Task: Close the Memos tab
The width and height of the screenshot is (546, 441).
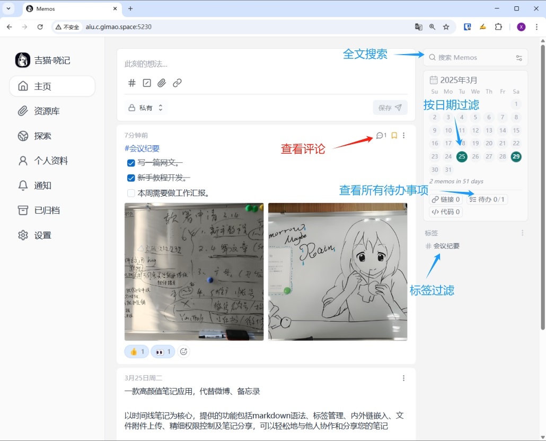Action: pos(115,8)
